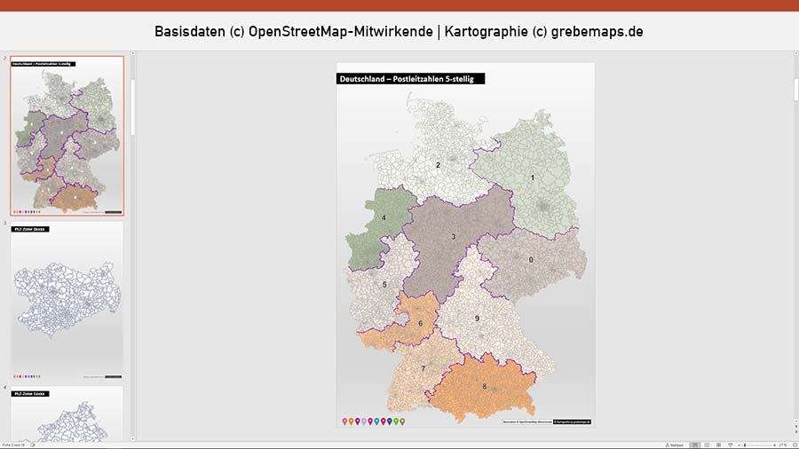Select slide 2 thumbnail with colored Germany map

[x=67, y=136]
